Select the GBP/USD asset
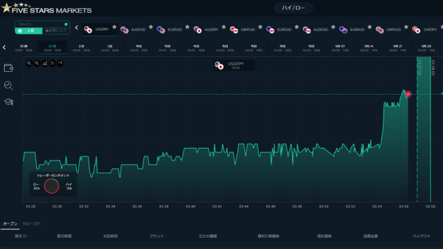This screenshot has width=443, height=249. tap(390, 30)
